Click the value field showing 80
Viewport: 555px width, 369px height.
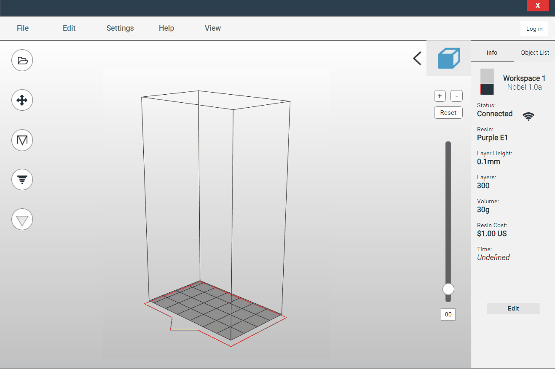(448, 314)
